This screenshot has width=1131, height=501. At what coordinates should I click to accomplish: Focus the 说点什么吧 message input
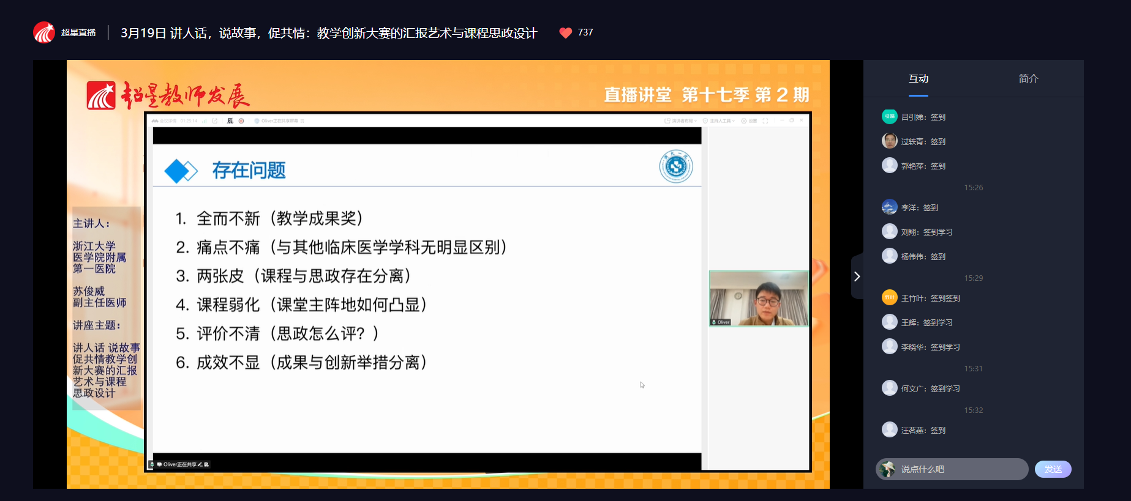tap(961, 469)
